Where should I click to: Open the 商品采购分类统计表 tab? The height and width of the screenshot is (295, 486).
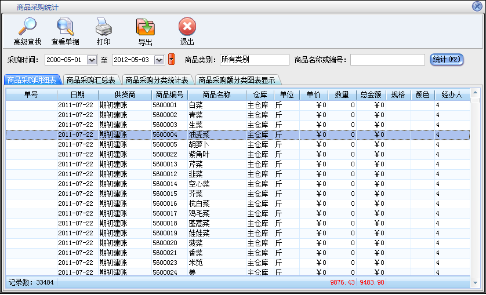click(x=157, y=80)
